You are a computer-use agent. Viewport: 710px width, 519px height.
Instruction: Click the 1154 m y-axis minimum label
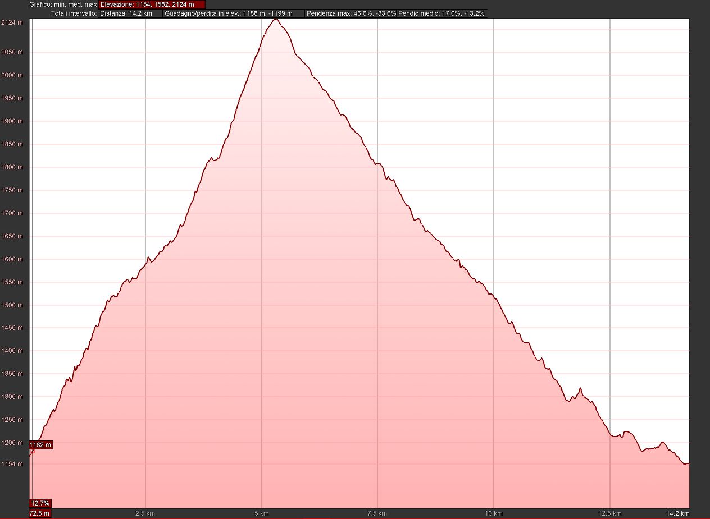coord(12,464)
